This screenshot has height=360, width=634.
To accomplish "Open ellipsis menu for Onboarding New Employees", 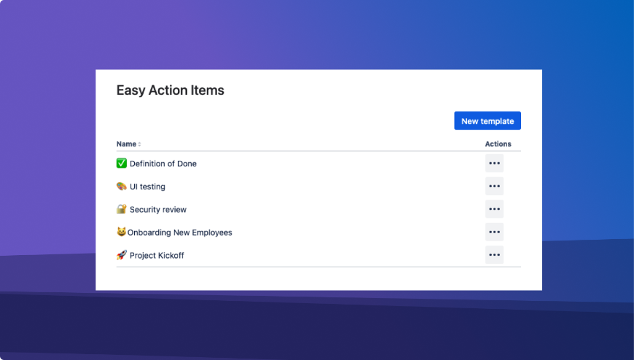I will 494,232.
